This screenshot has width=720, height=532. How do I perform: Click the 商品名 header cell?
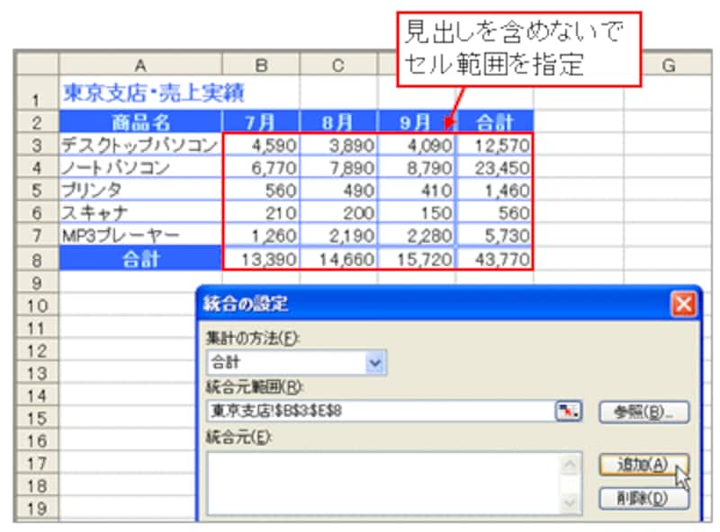pos(140,122)
